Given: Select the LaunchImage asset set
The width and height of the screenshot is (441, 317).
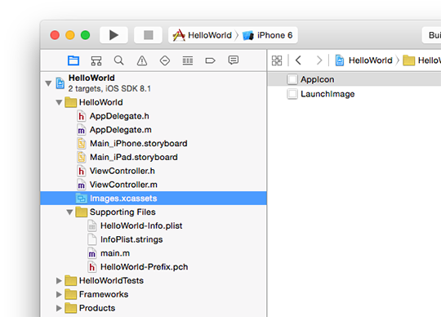Looking at the screenshot, I should pyautogui.click(x=354, y=94).
